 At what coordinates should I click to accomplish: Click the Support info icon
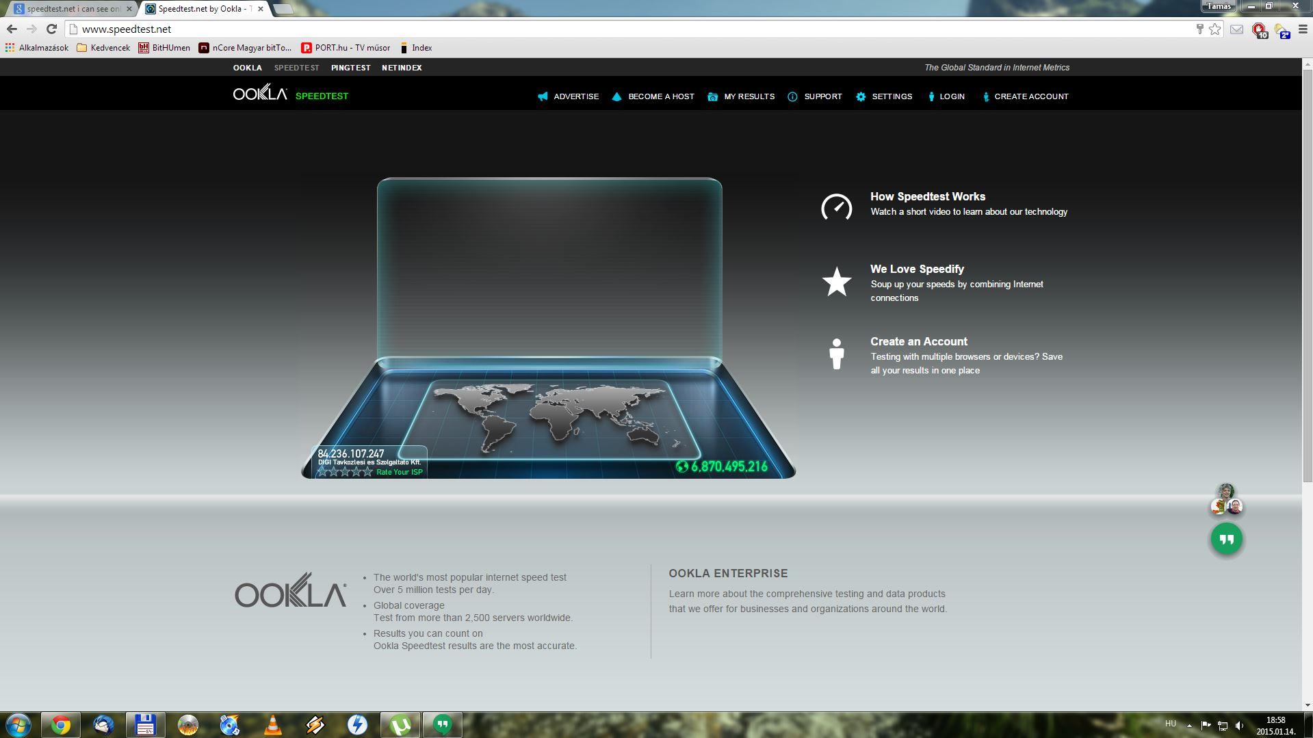pyautogui.click(x=792, y=96)
